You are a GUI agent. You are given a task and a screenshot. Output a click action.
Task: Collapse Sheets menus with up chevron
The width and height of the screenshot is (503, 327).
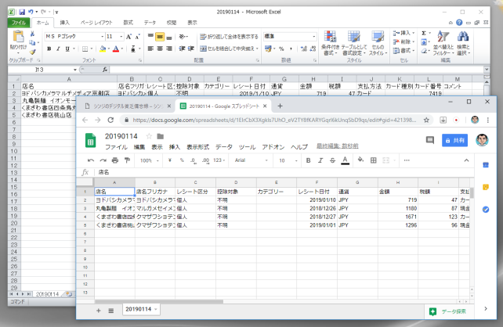click(466, 160)
